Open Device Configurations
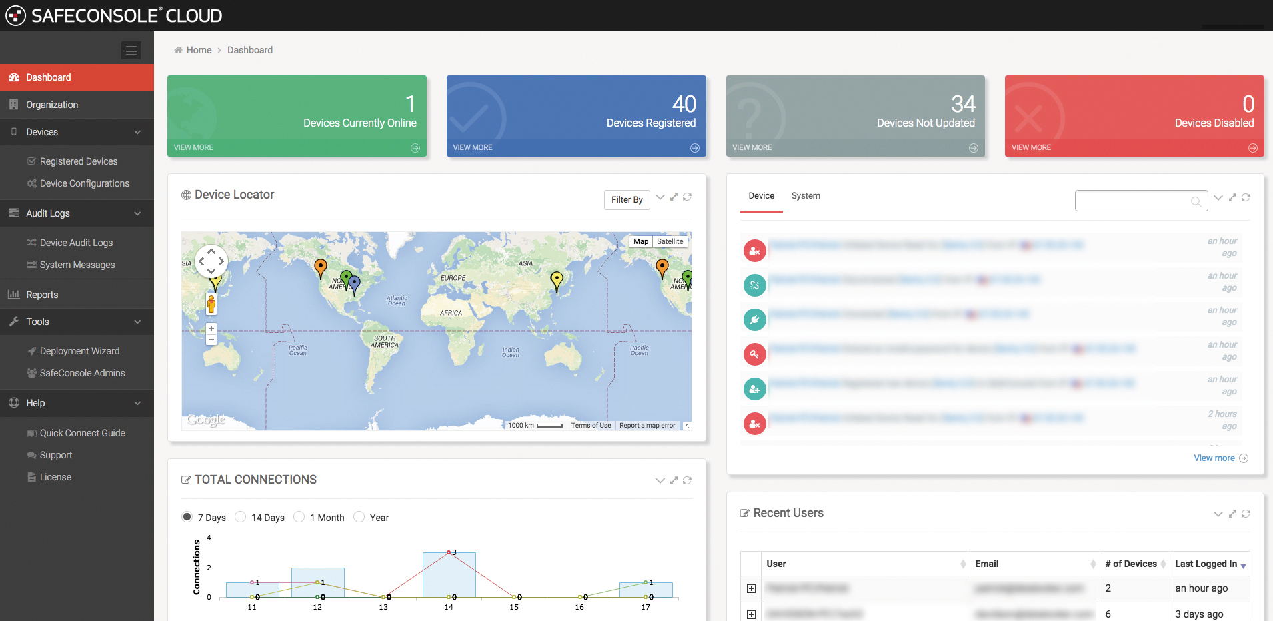This screenshot has width=1273, height=621. 85,183
